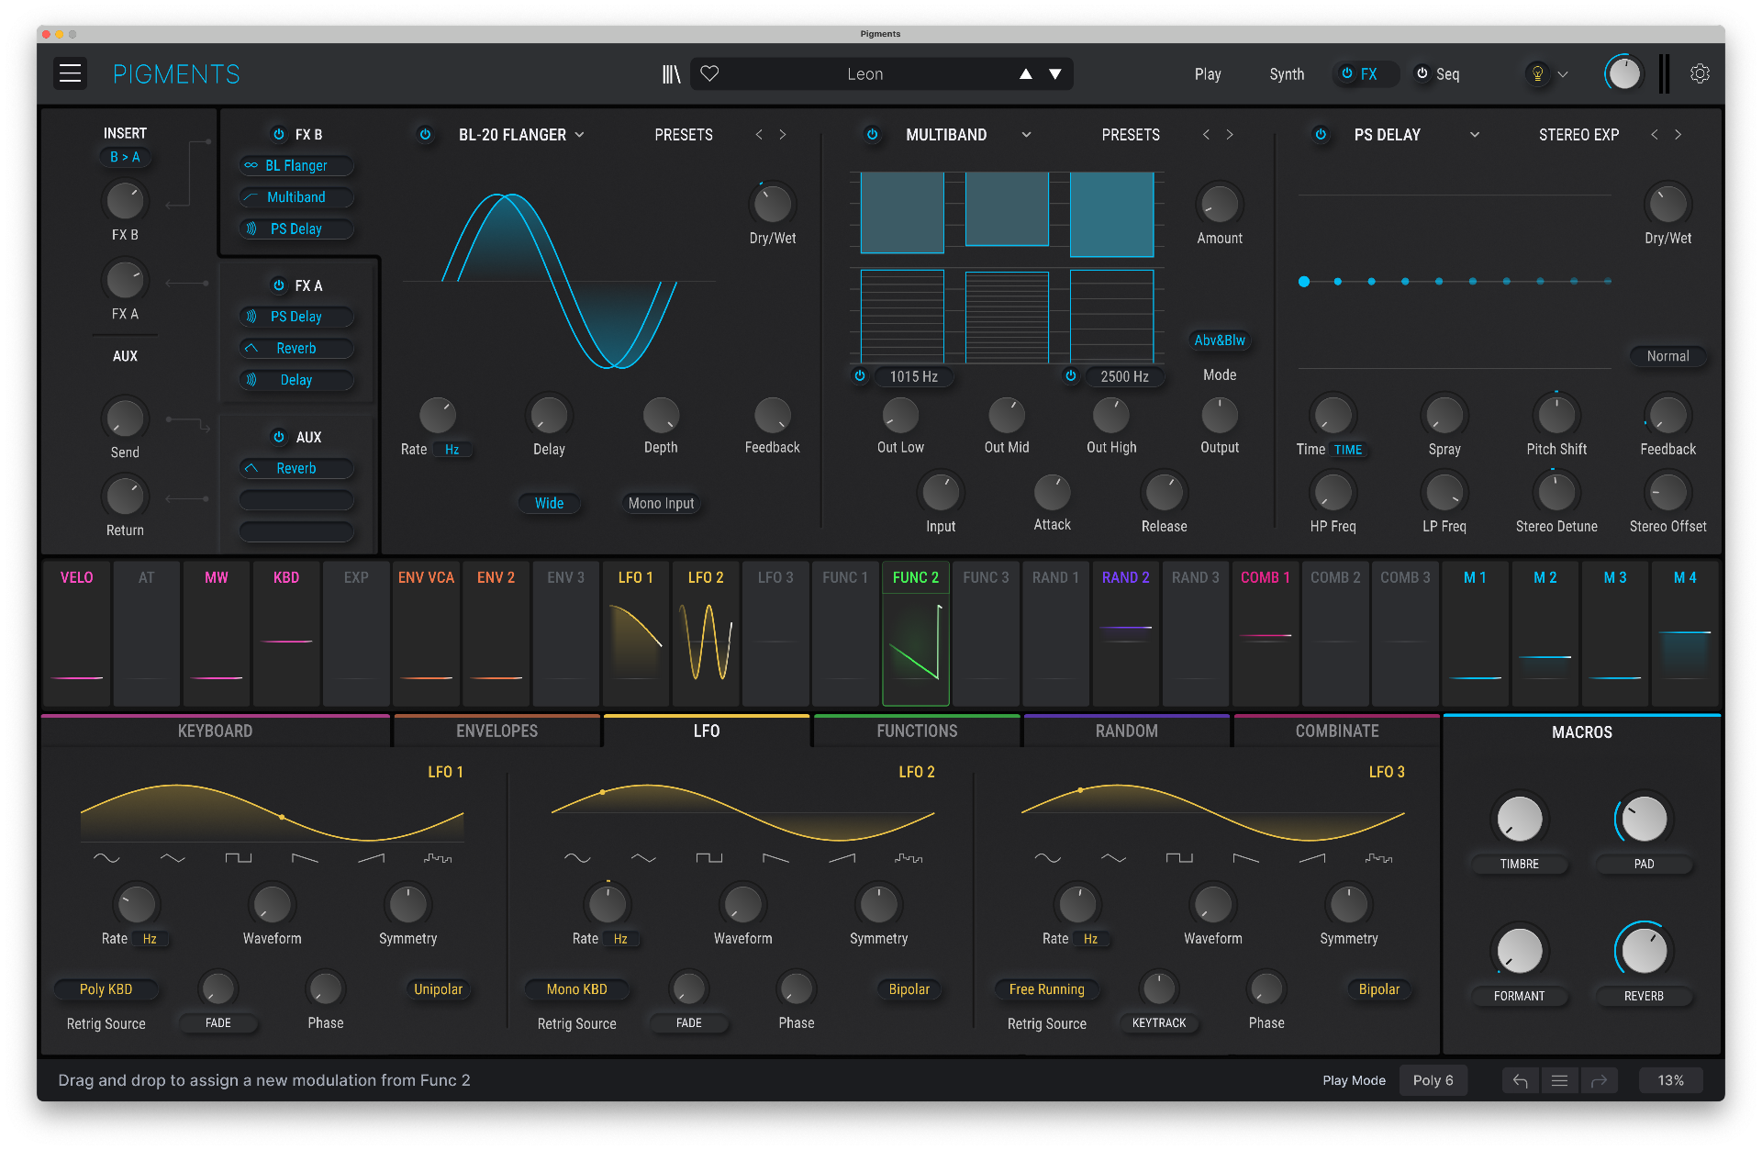The width and height of the screenshot is (1762, 1150).
Task: Disable the FX B bus power
Action: pyautogui.click(x=278, y=134)
